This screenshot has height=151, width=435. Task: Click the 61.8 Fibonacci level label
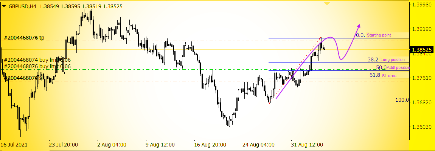375,75
